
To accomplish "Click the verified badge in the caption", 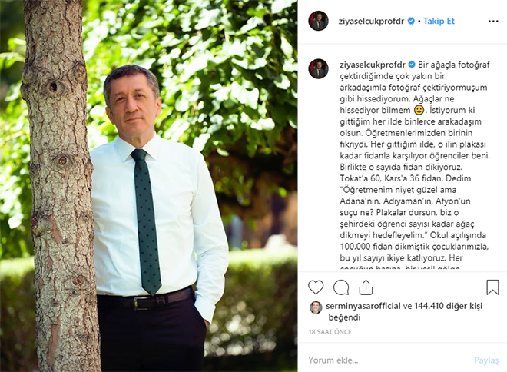I will [412, 65].
